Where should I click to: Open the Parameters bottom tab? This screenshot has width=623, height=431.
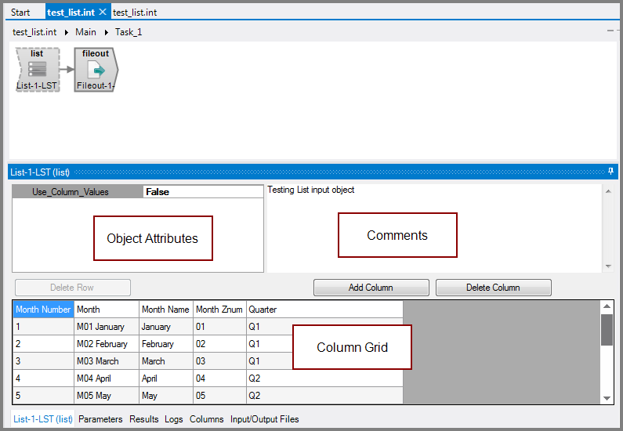coord(100,419)
